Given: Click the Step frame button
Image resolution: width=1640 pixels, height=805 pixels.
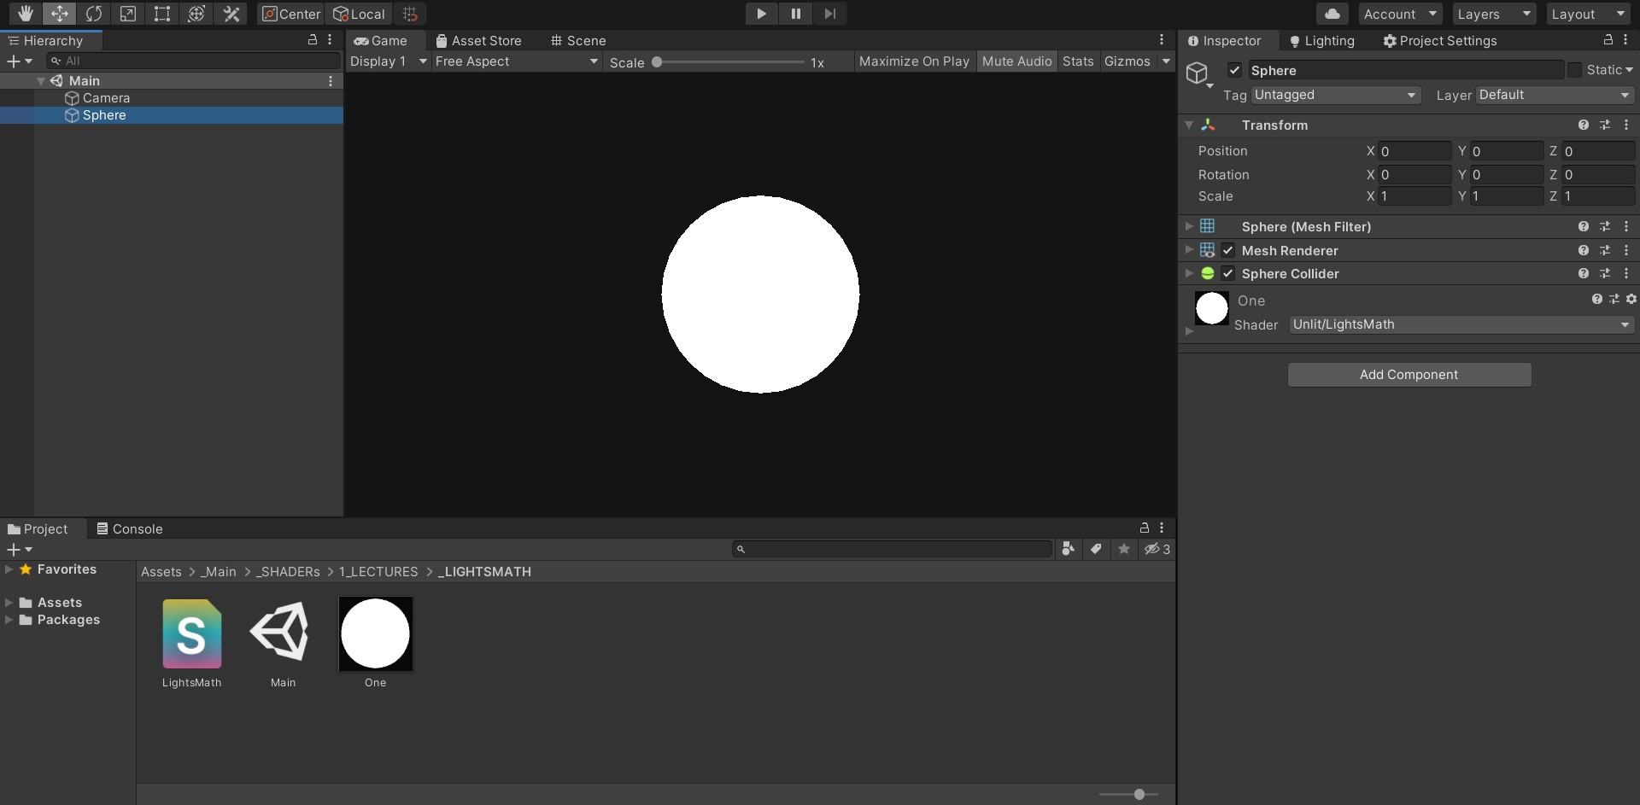Looking at the screenshot, I should click(829, 14).
